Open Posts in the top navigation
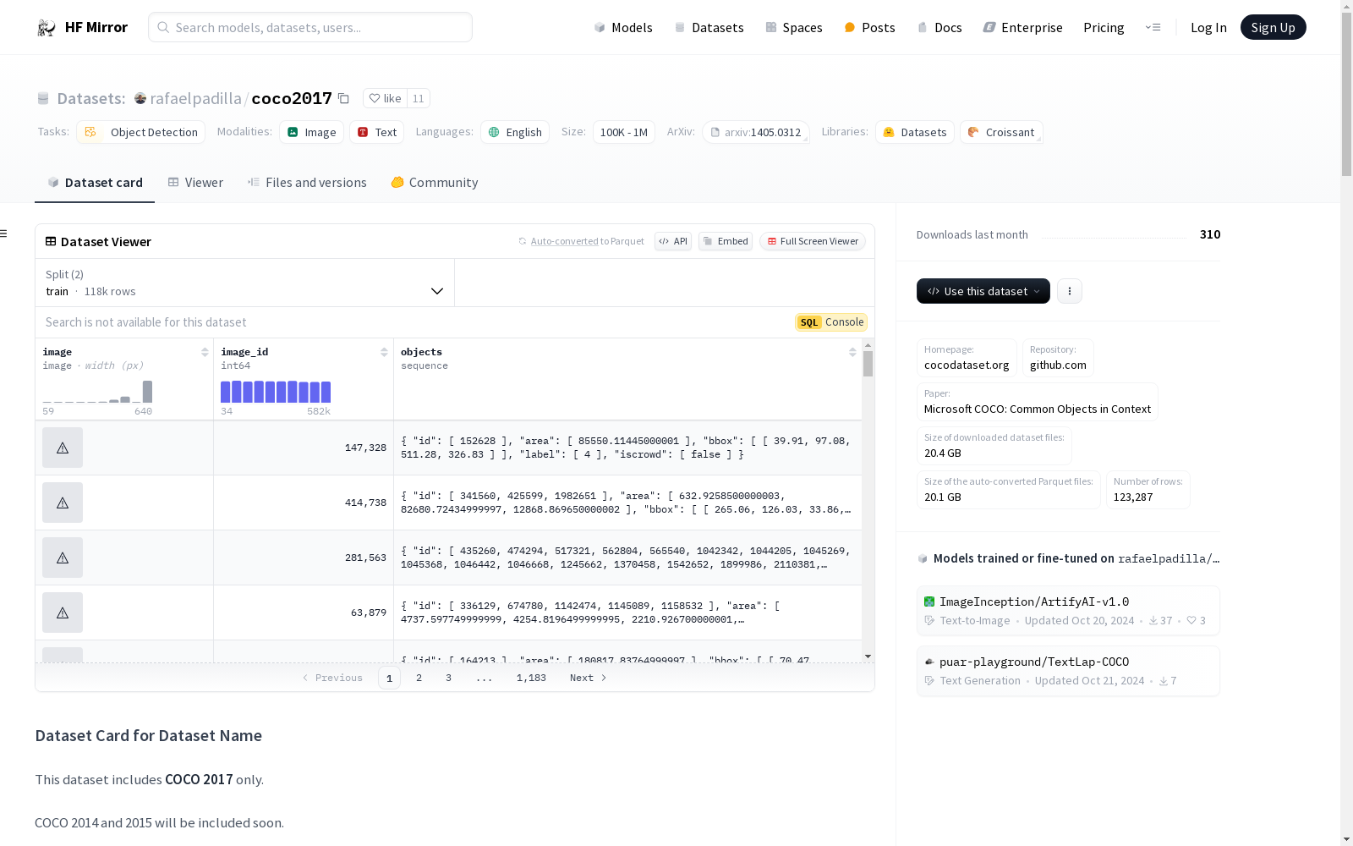The height and width of the screenshot is (846, 1353). (x=869, y=28)
